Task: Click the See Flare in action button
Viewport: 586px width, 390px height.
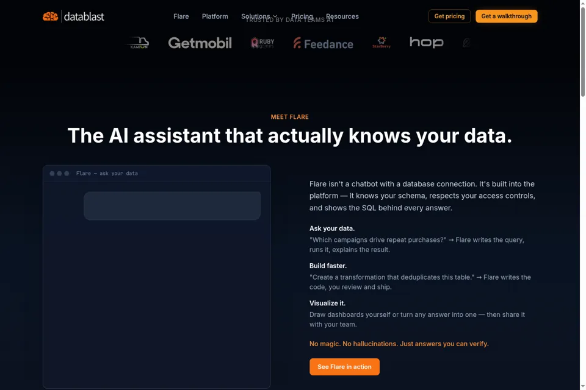Action: (344, 367)
